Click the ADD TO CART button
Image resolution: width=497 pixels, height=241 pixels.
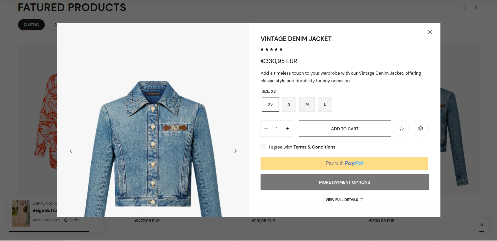point(345,129)
